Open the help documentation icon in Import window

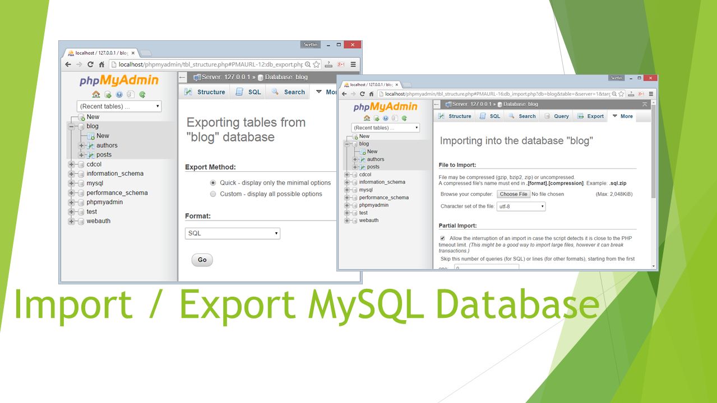click(x=385, y=118)
